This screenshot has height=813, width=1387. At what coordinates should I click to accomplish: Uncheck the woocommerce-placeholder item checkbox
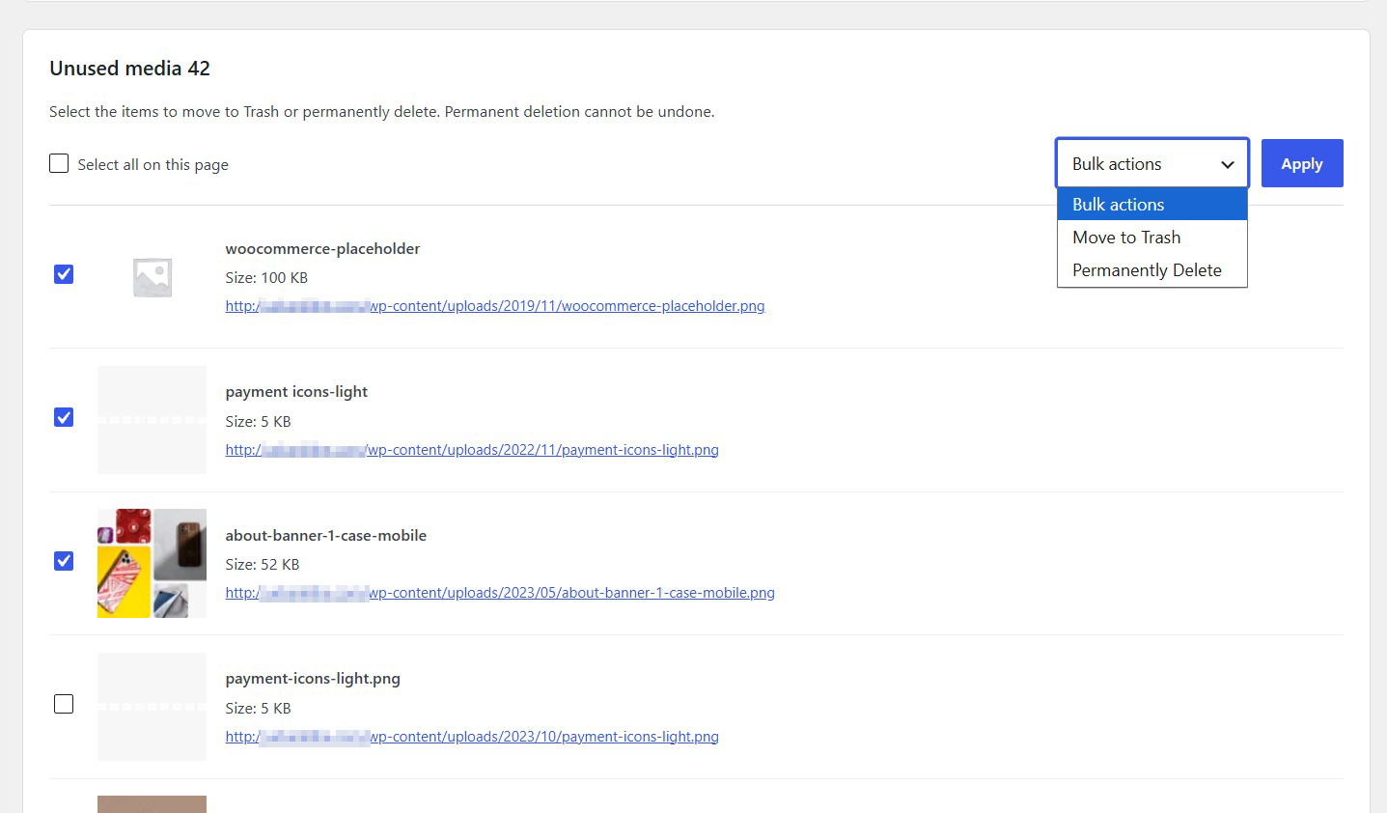pyautogui.click(x=64, y=274)
